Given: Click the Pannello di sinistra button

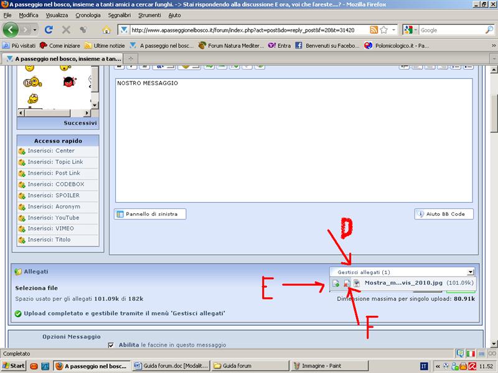Looking at the screenshot, I should click(150, 214).
